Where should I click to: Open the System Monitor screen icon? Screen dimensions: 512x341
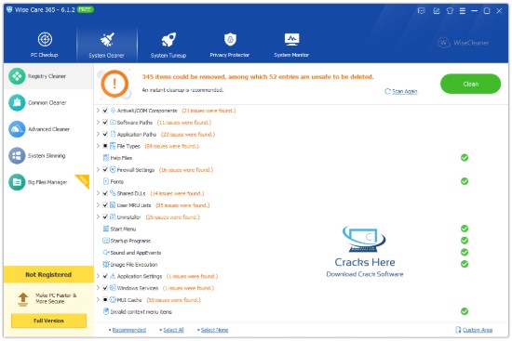(291, 39)
